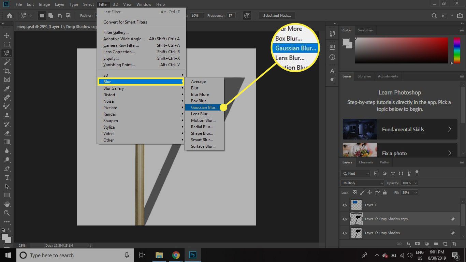Viewport: 466px width, 262px height.
Task: Click the foreground color swatch in toolbox
Action: pyautogui.click(x=5, y=237)
